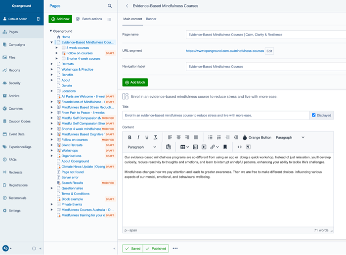The width and height of the screenshot is (346, 255).
Task: Open the mindfulness-courses URL link
Action: (x=224, y=51)
